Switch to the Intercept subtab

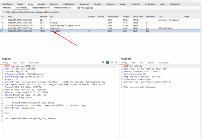[x=7, y=8]
